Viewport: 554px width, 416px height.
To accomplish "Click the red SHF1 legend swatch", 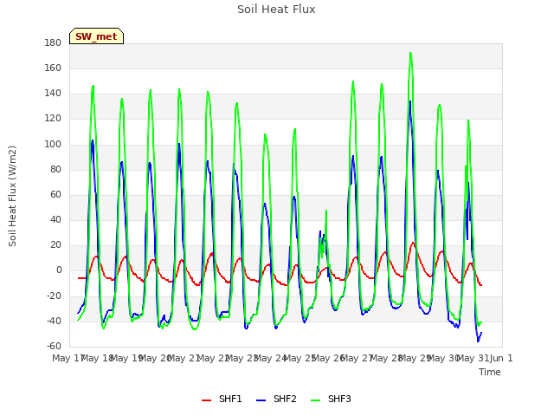I will 206,400.
